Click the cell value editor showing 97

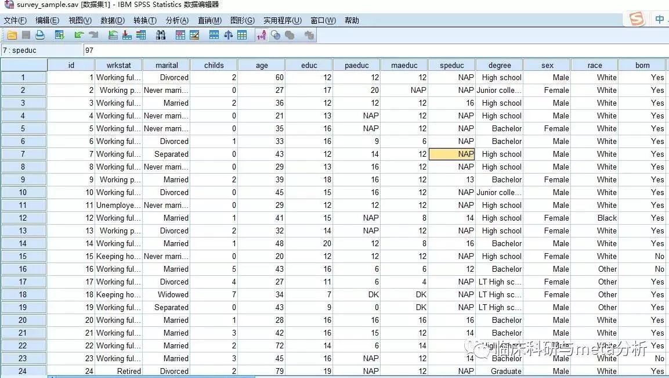375,51
